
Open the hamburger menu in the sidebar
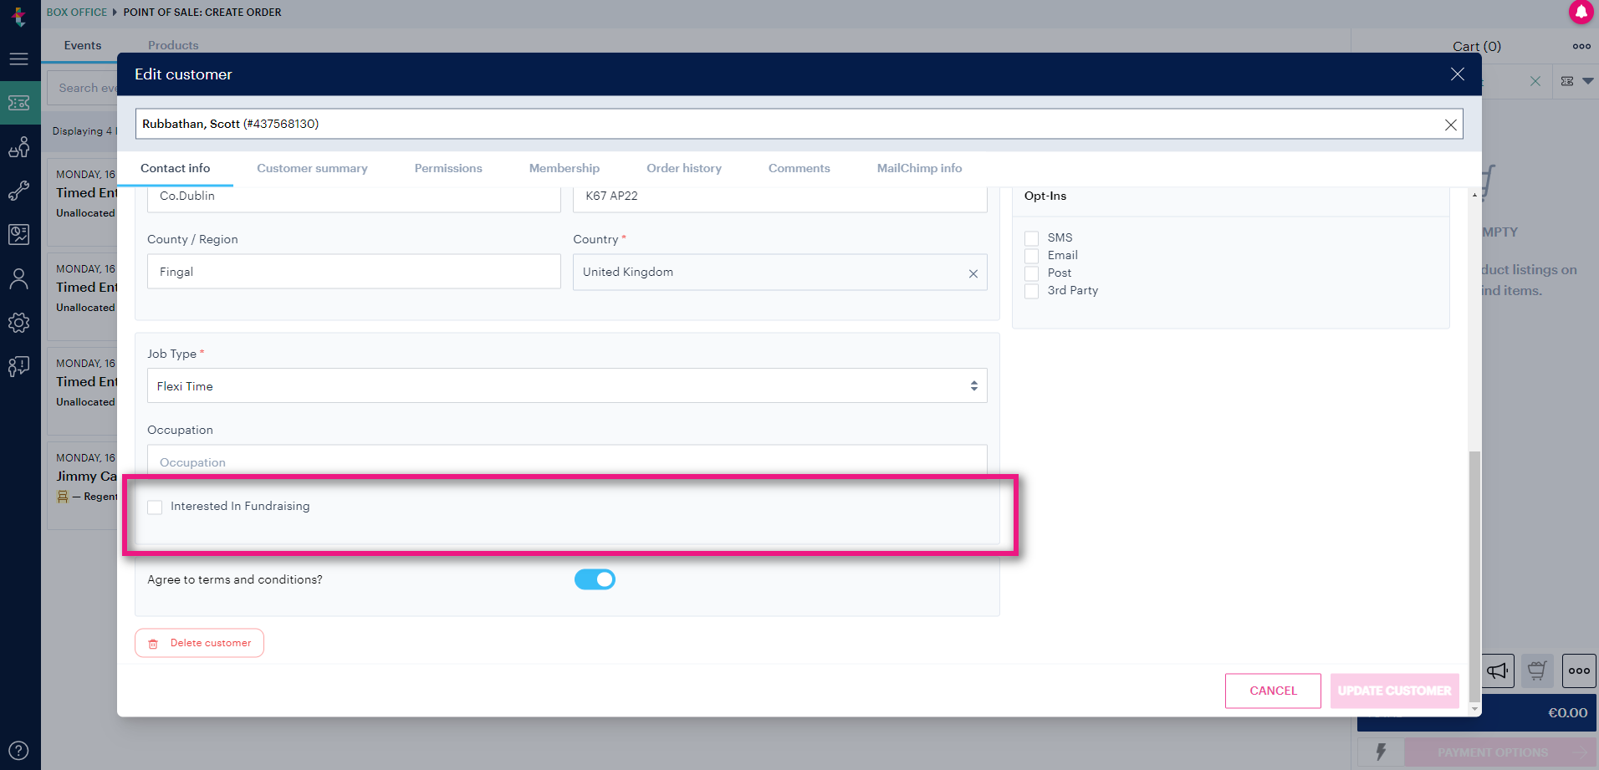[x=18, y=59]
